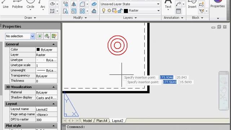The height and width of the screenshot is (130, 231).
Task: Go to last layout tab arrow
Action: [x=77, y=121]
